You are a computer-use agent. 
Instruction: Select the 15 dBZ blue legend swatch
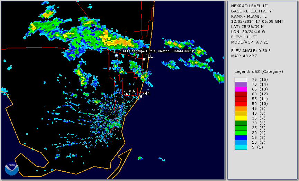241,137
